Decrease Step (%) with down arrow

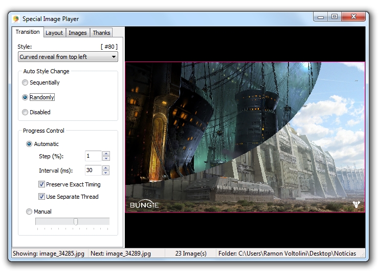[x=106, y=159]
